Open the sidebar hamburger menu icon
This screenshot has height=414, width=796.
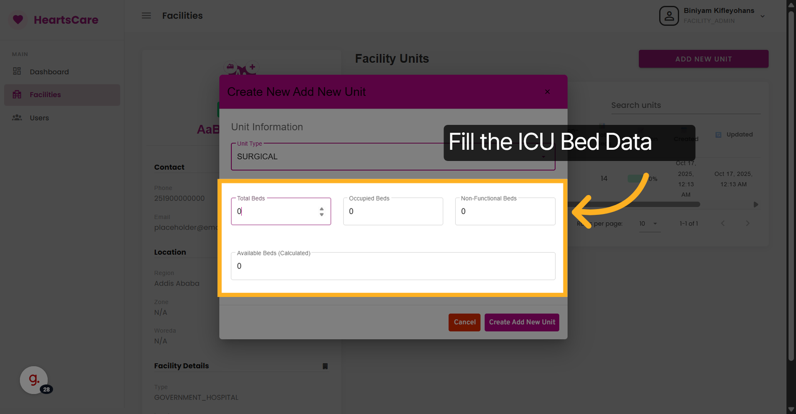146,15
